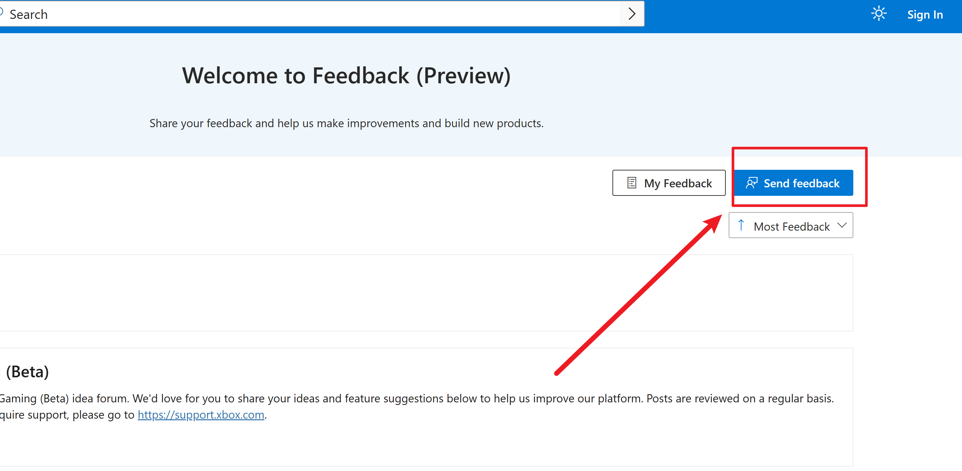This screenshot has width=962, height=471.
Task: Select the (Beta) forum title
Action: coord(27,372)
